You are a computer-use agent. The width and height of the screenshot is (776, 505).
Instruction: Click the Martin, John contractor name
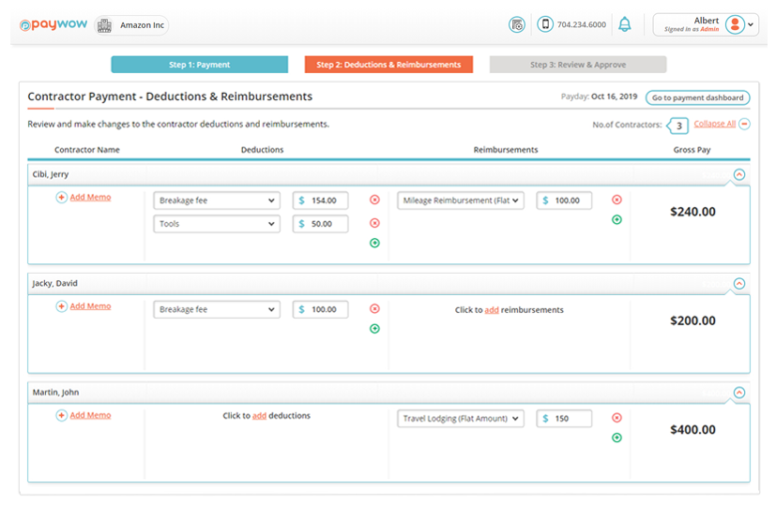pyautogui.click(x=56, y=393)
